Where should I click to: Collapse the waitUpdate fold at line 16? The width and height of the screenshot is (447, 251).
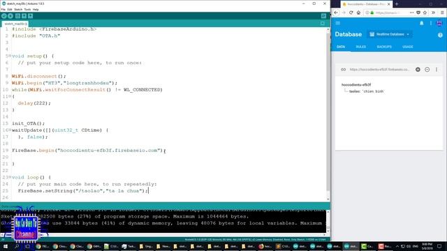pos(10,130)
